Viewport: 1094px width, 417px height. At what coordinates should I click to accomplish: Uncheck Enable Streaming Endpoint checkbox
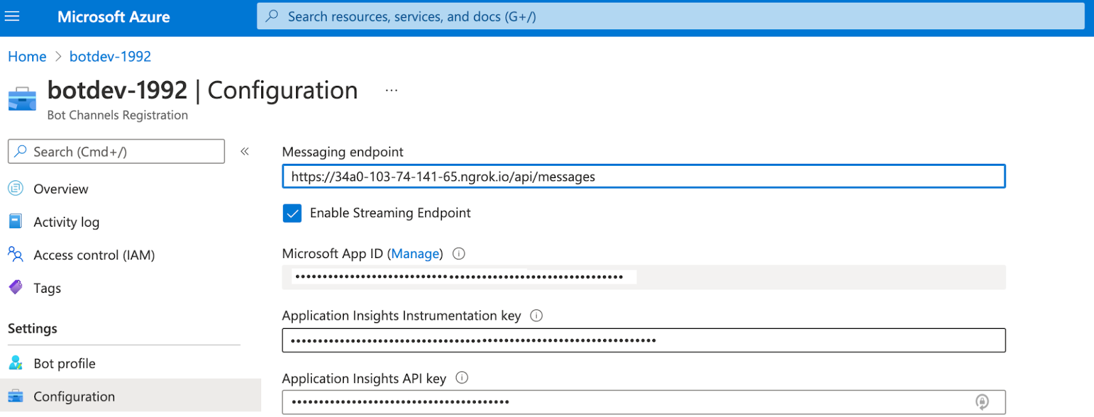(292, 214)
